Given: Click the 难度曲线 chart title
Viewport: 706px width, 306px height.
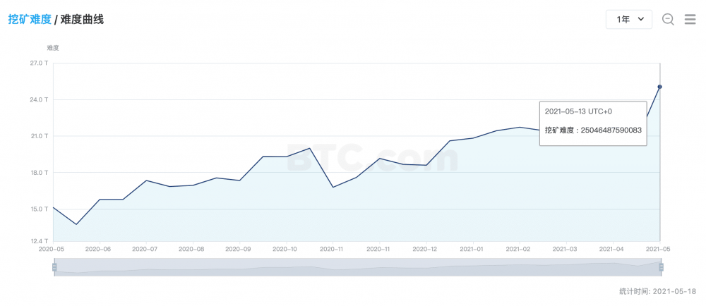Looking at the screenshot, I should tap(82, 20).
